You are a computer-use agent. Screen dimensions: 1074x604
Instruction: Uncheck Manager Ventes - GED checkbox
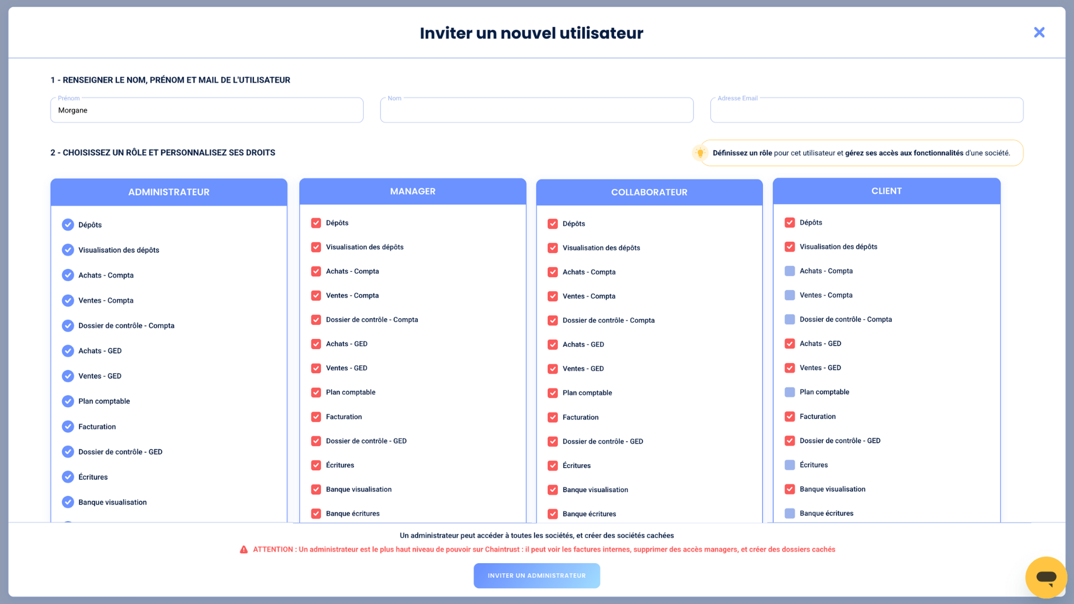coord(316,368)
